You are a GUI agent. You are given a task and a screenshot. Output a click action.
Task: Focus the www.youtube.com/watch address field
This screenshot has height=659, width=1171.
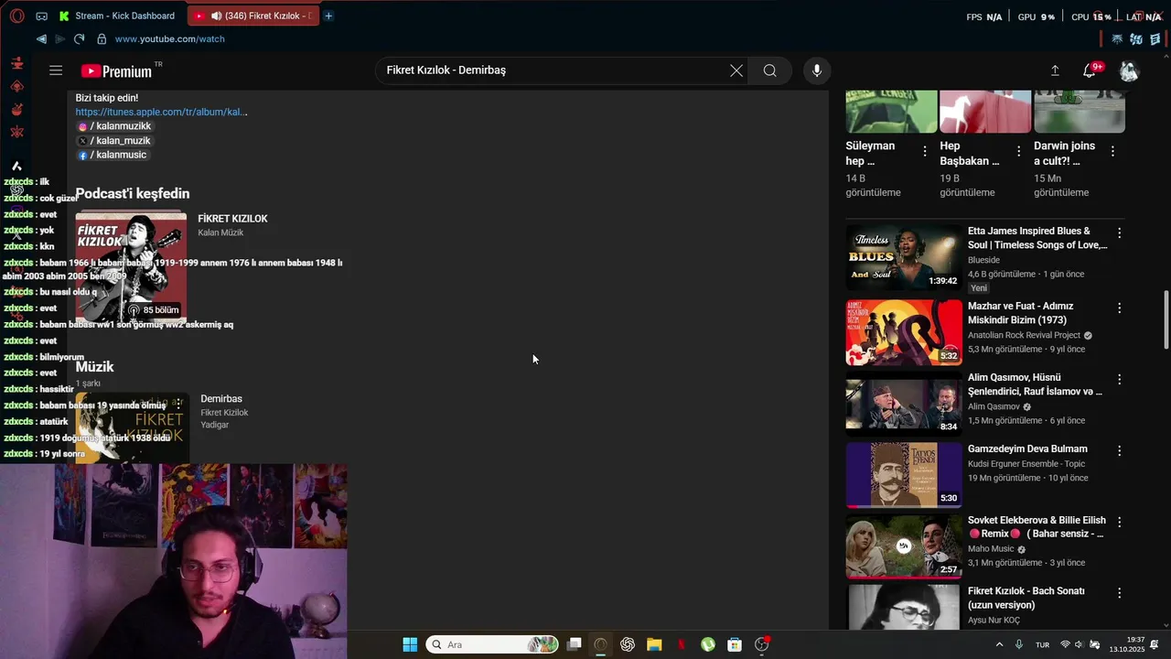coord(170,38)
